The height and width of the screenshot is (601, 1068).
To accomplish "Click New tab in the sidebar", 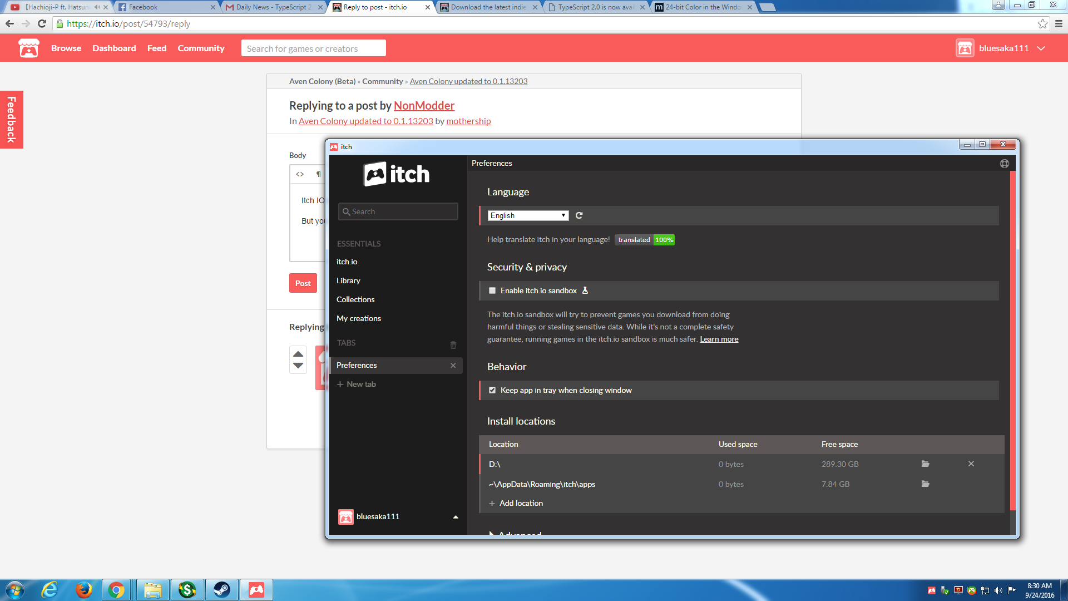I will pos(357,384).
